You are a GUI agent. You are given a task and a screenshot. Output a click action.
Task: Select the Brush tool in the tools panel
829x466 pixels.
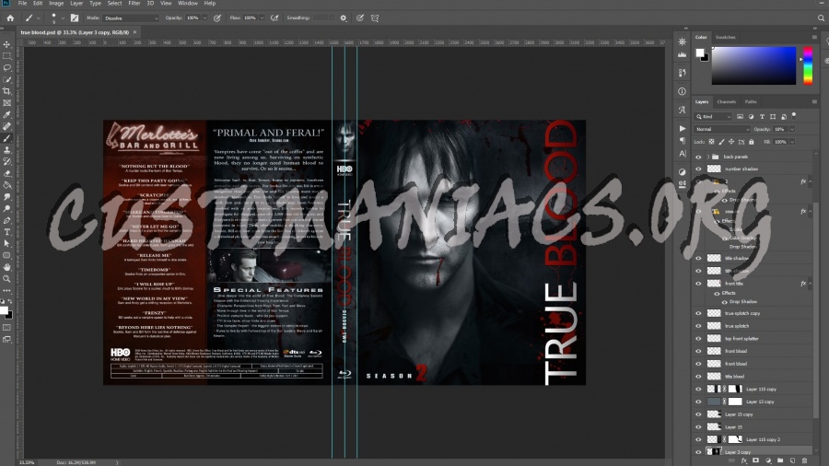6,138
